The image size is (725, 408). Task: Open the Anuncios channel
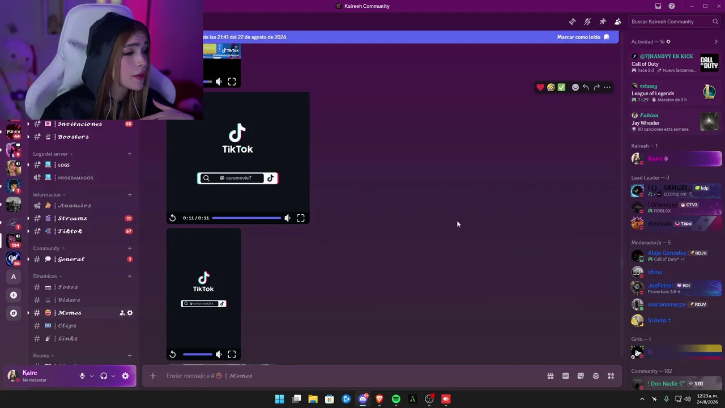pos(83,206)
